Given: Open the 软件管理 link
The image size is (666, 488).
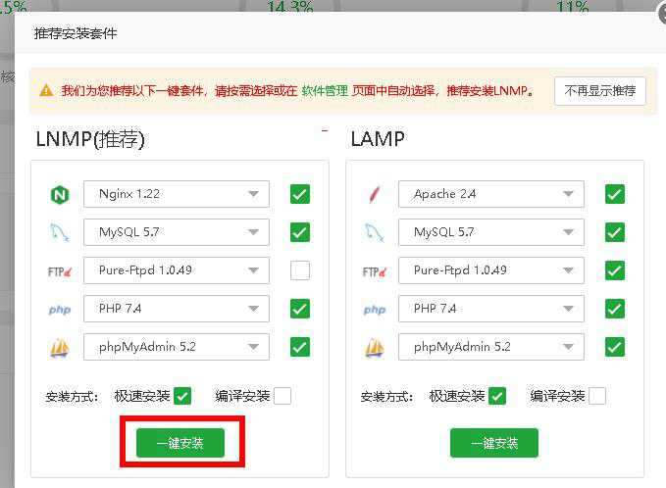Looking at the screenshot, I should click(325, 91).
